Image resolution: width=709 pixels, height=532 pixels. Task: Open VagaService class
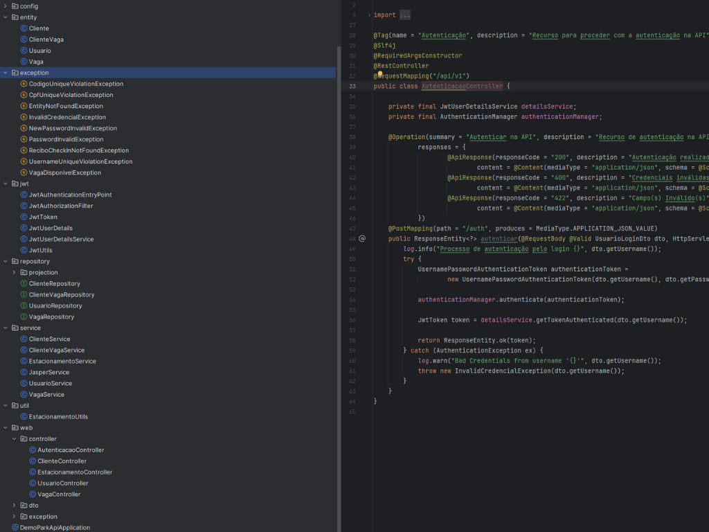(x=46, y=394)
